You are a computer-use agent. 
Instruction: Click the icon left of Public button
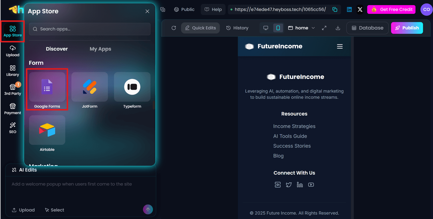[163, 9]
